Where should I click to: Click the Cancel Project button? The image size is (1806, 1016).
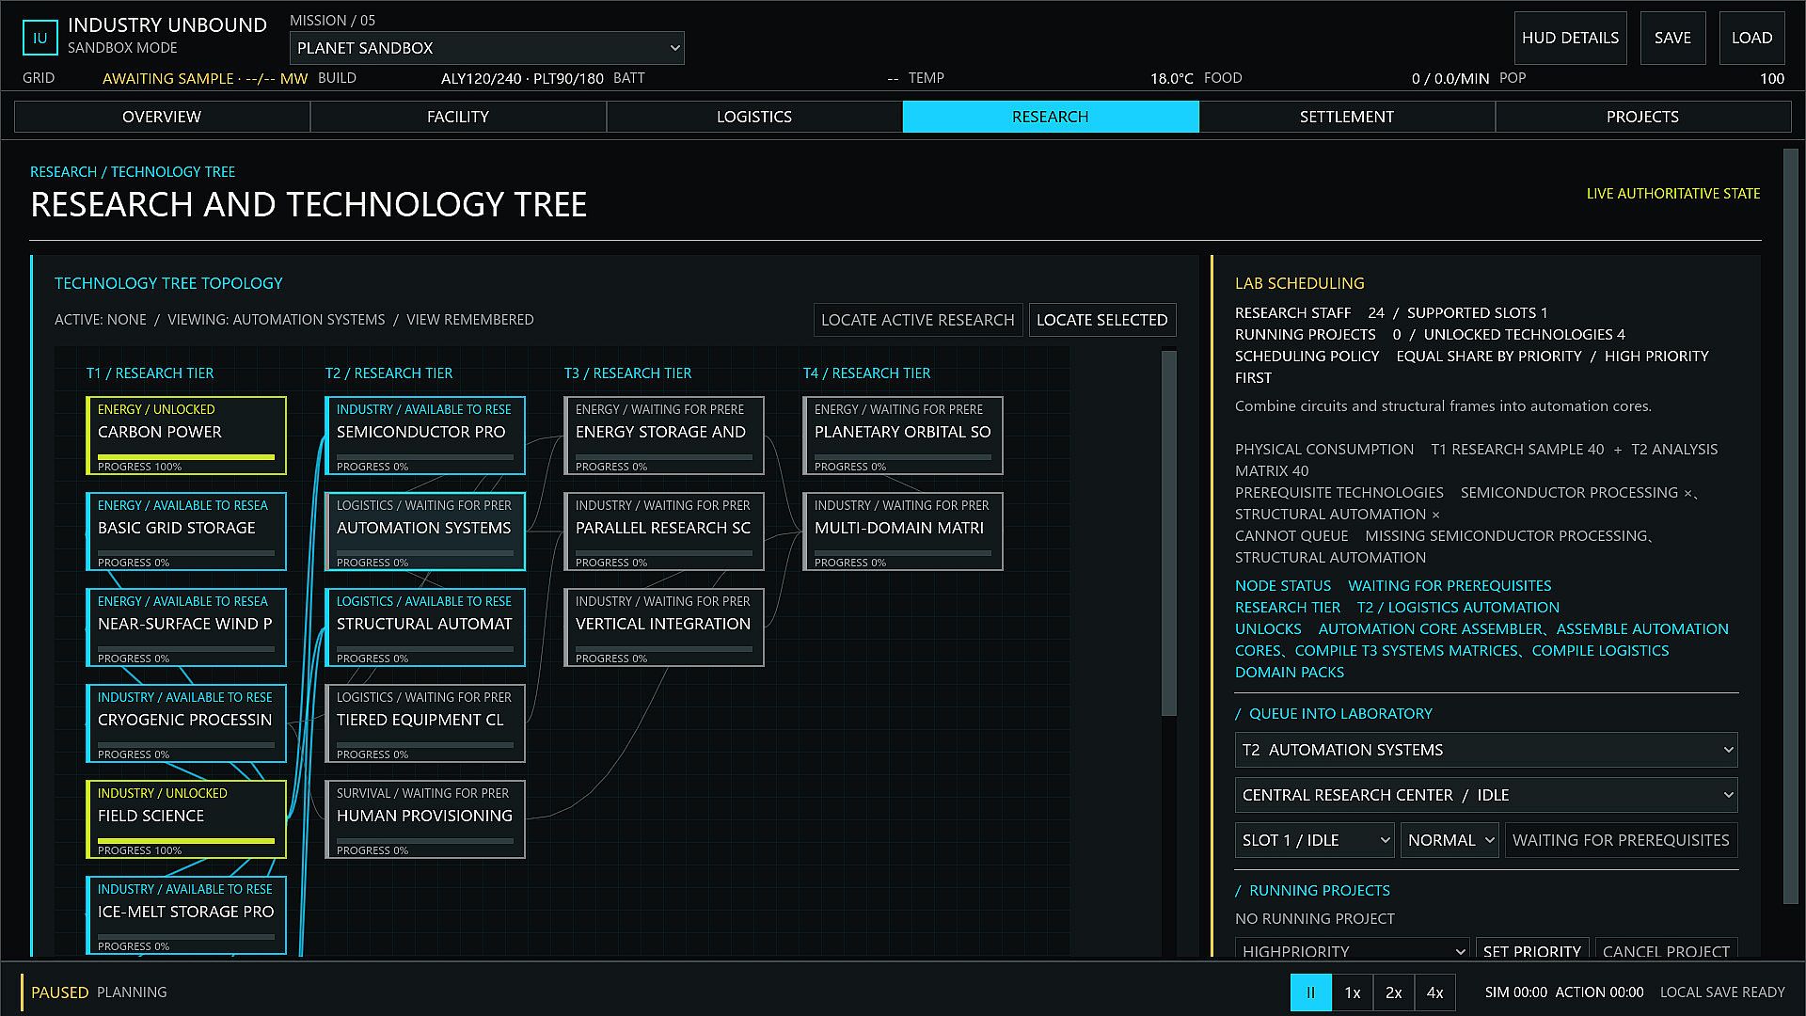[x=1666, y=949]
